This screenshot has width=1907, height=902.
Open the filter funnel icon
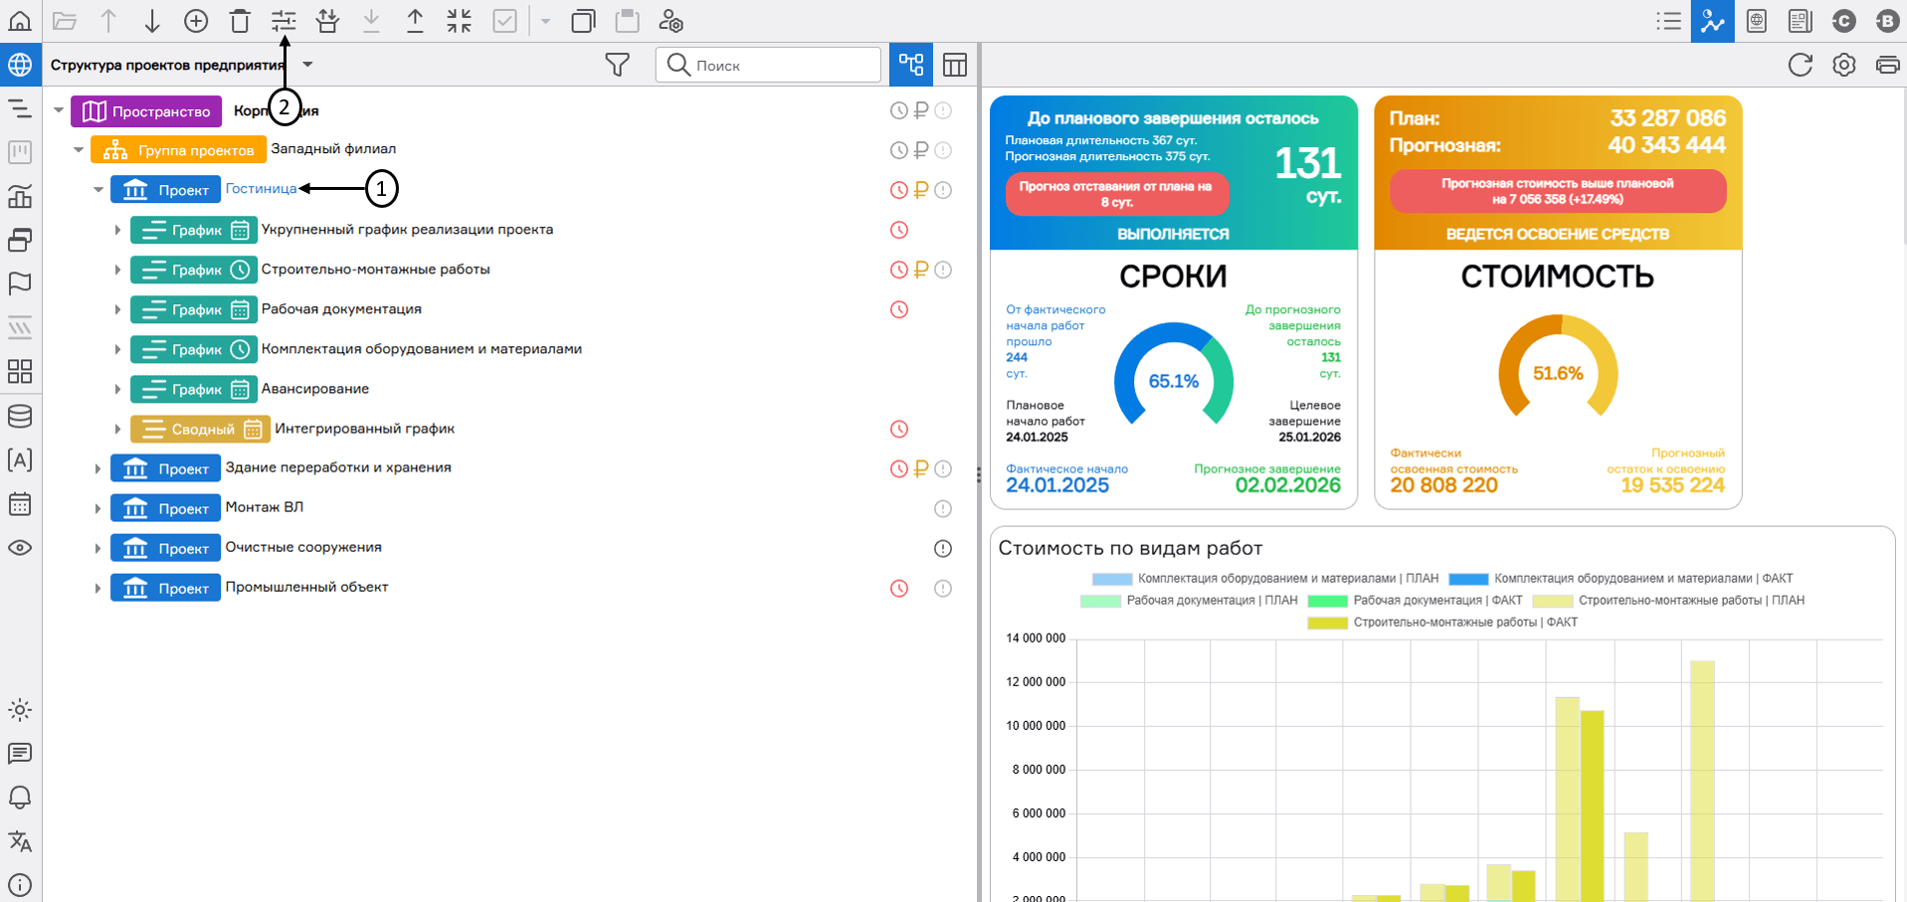pyautogui.click(x=617, y=65)
